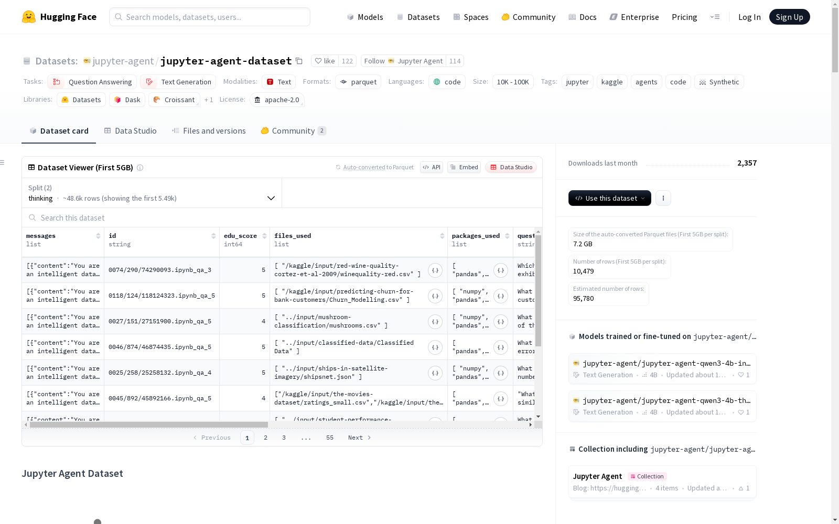Screen dimensions: 839x524
Task: Filter by the Text Generation task tag
Action: 178,82
